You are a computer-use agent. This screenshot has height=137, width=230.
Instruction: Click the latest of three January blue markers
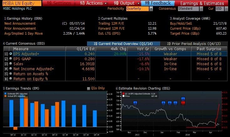click(x=175, y=103)
